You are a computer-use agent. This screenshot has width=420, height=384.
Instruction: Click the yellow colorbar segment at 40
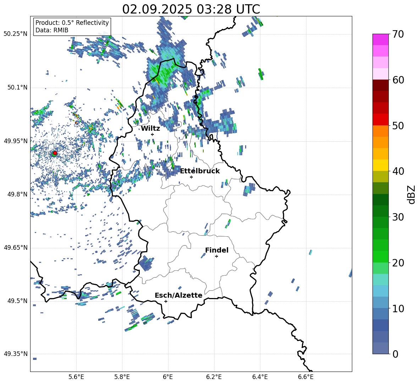pos(381,165)
